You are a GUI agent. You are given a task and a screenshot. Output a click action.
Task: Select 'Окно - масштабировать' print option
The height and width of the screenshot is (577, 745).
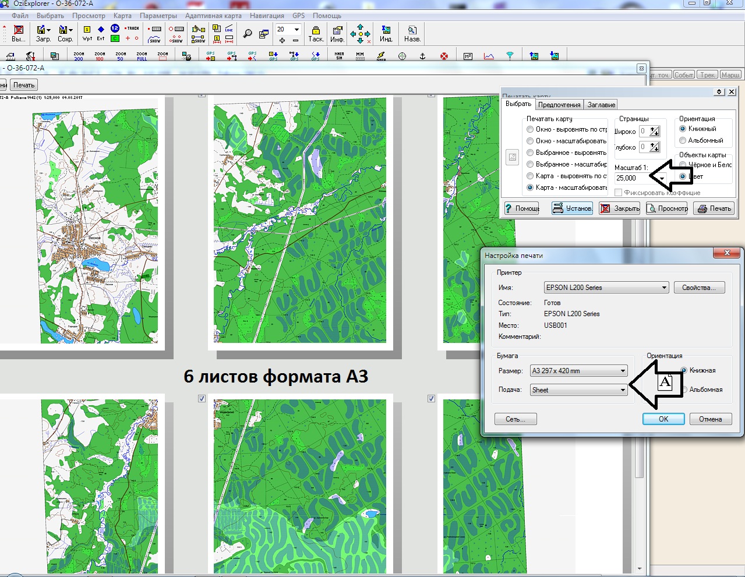(x=530, y=141)
